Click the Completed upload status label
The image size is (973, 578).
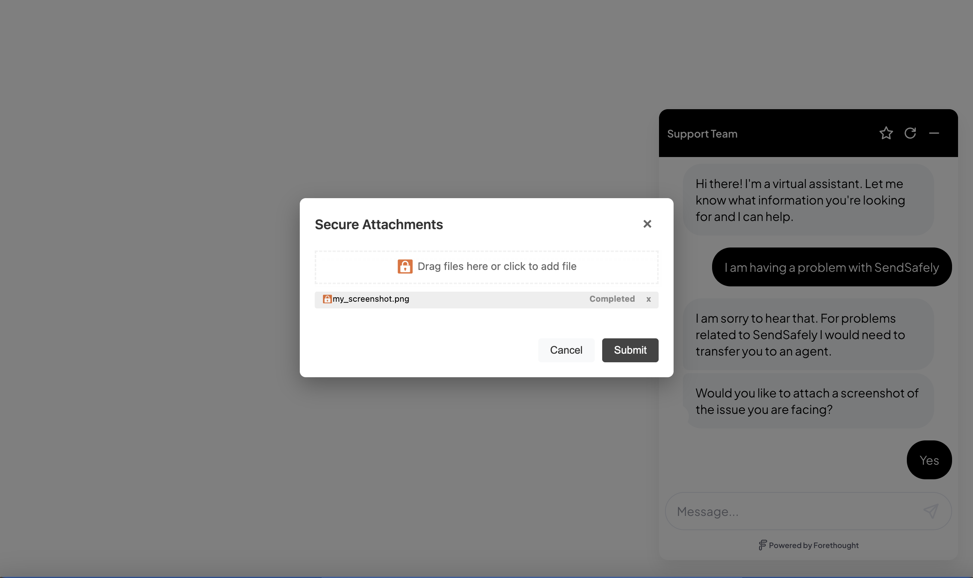(612, 299)
